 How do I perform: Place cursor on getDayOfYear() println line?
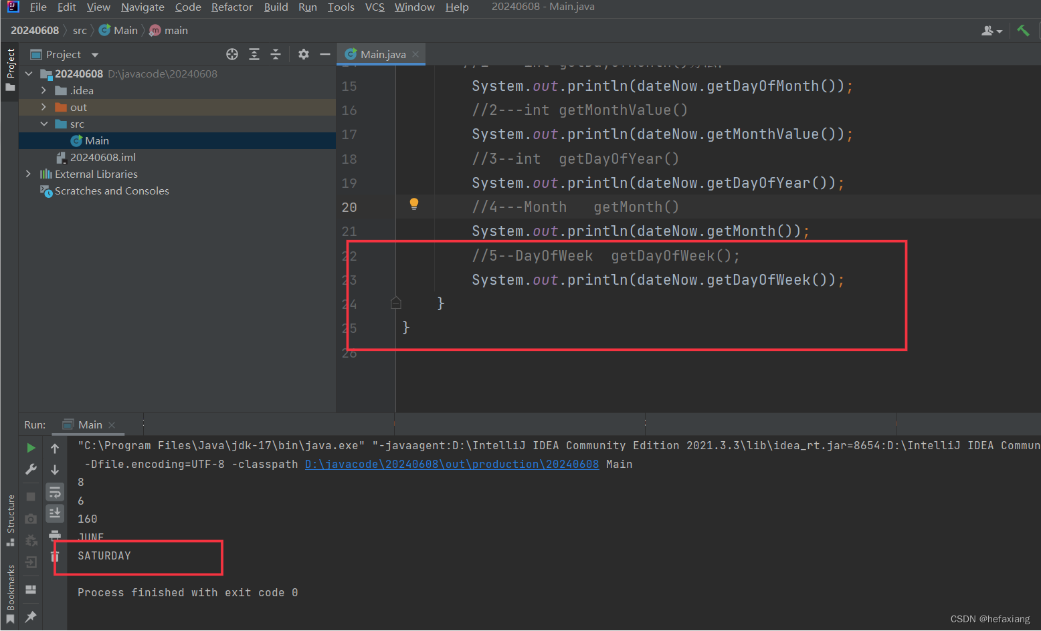point(658,183)
